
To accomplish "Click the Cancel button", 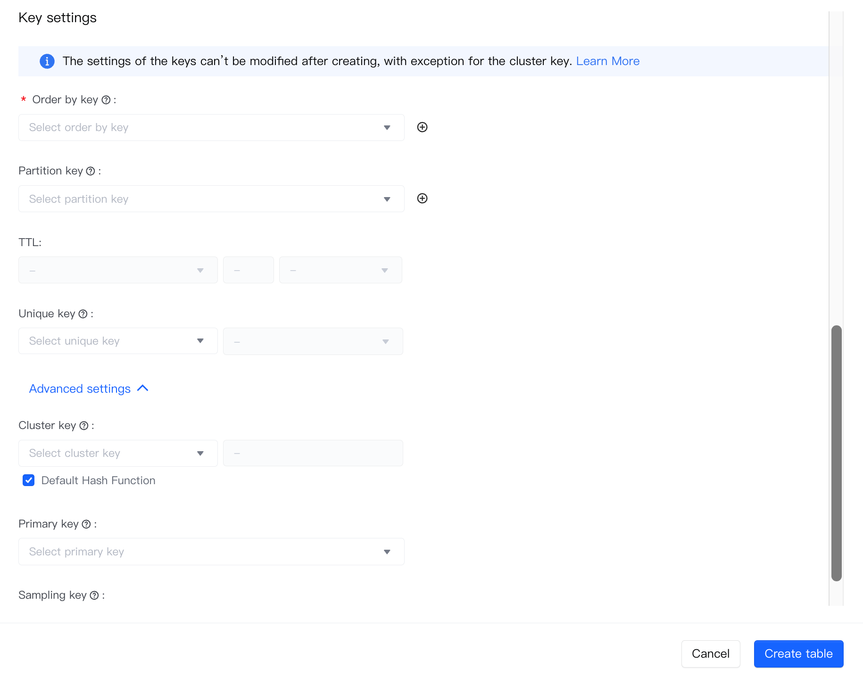I will pyautogui.click(x=710, y=653).
